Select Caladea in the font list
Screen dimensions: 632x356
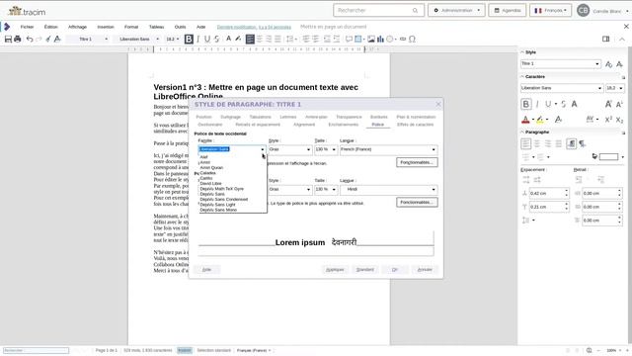tap(208, 173)
